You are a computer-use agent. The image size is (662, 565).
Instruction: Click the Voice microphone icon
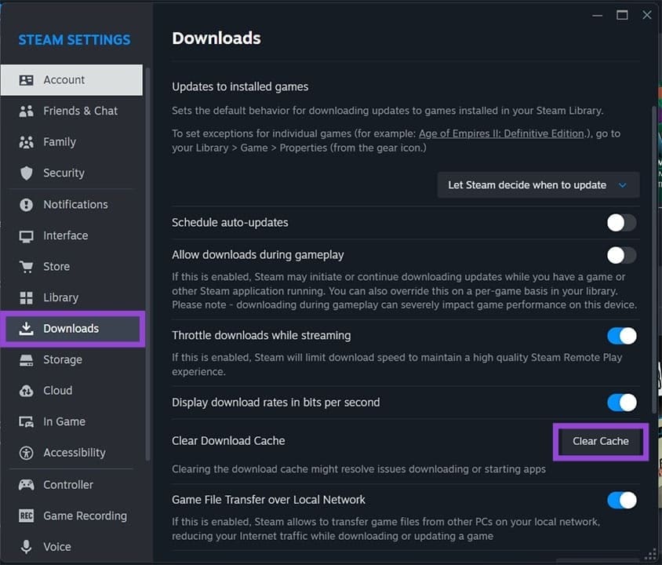pos(26,546)
